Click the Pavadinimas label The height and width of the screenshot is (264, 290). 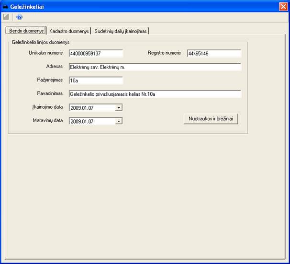coord(50,93)
